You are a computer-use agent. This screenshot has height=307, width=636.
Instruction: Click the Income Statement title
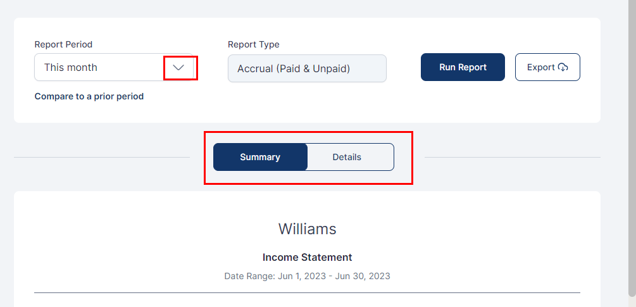[307, 258]
